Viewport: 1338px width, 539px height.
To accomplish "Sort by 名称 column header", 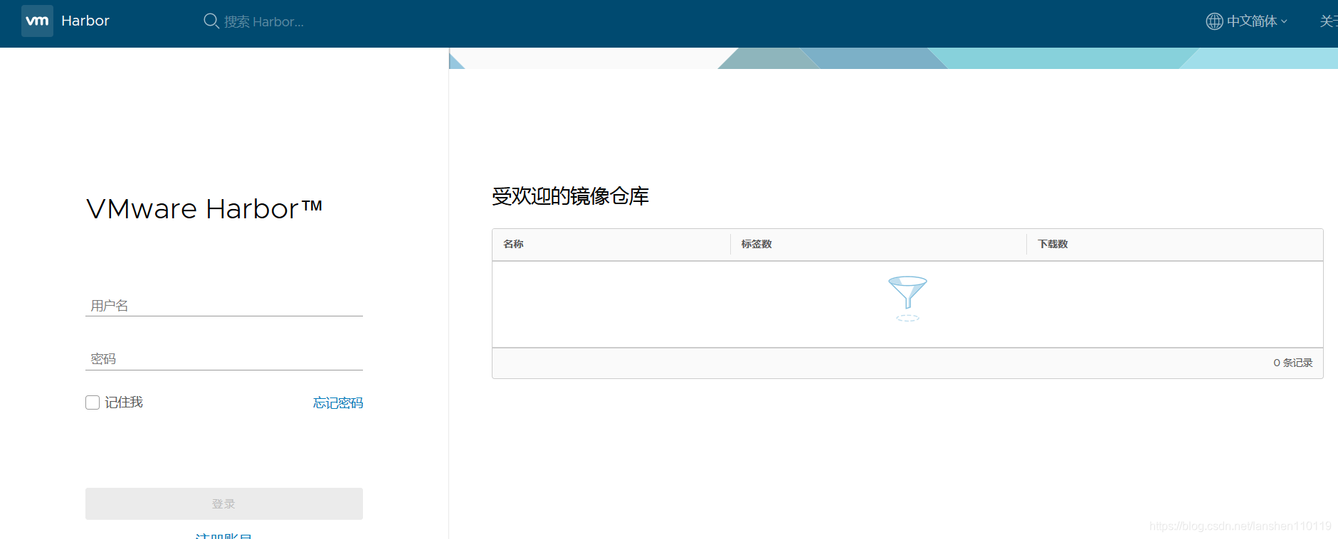I will pyautogui.click(x=513, y=244).
